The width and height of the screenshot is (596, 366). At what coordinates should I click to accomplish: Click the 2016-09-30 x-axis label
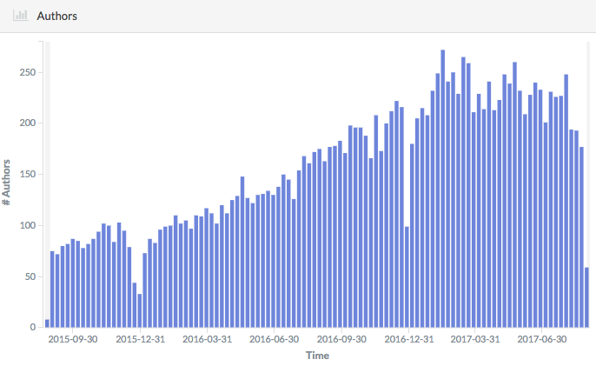click(341, 340)
